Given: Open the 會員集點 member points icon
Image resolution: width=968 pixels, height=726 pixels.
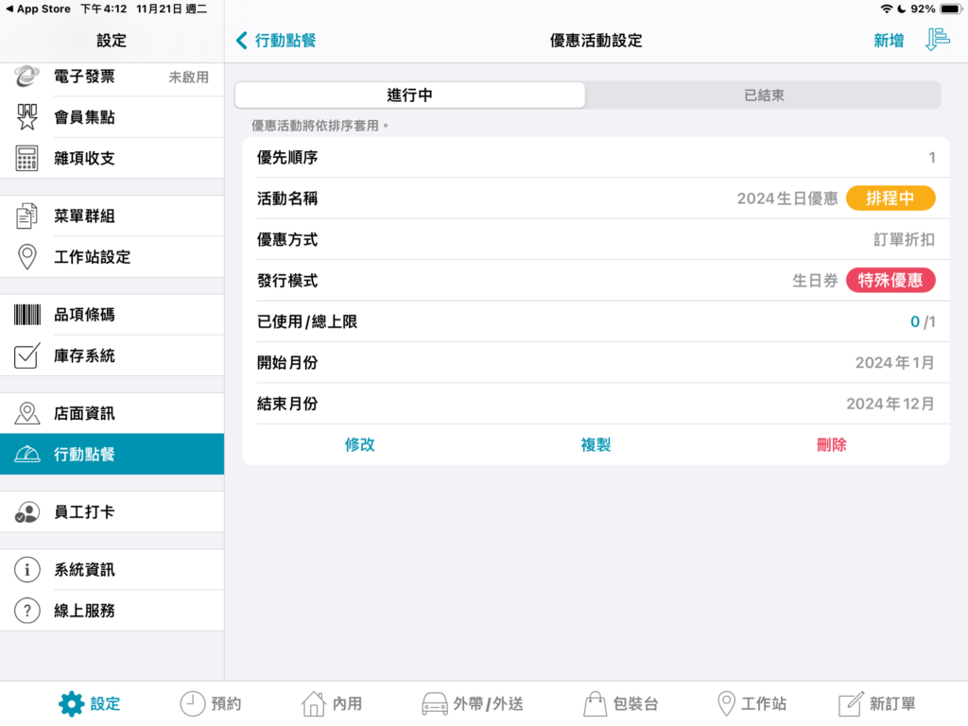Looking at the screenshot, I should pos(27,117).
